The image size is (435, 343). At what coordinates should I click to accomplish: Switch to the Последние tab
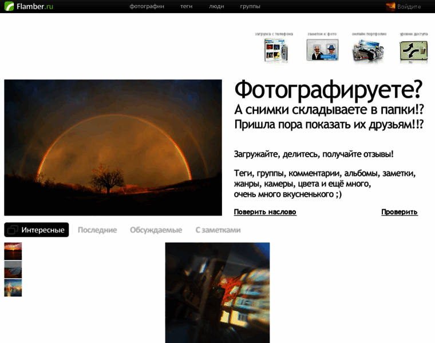97,230
